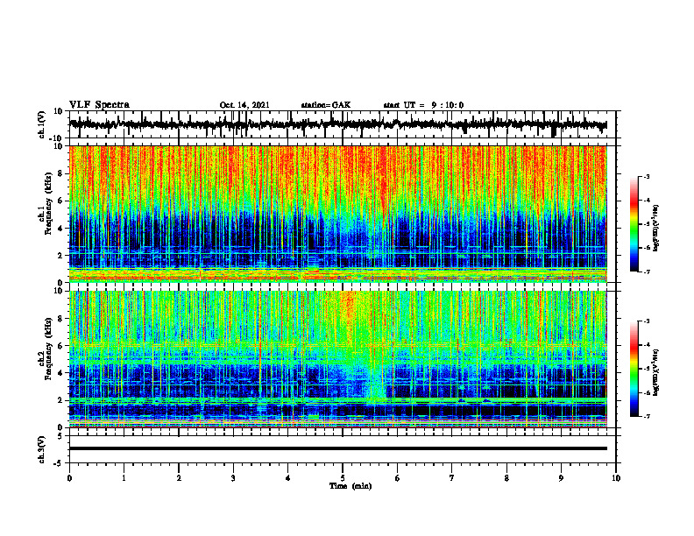694x536 pixels.
Task: Click the "station=GAK" label
Action: pos(326,105)
